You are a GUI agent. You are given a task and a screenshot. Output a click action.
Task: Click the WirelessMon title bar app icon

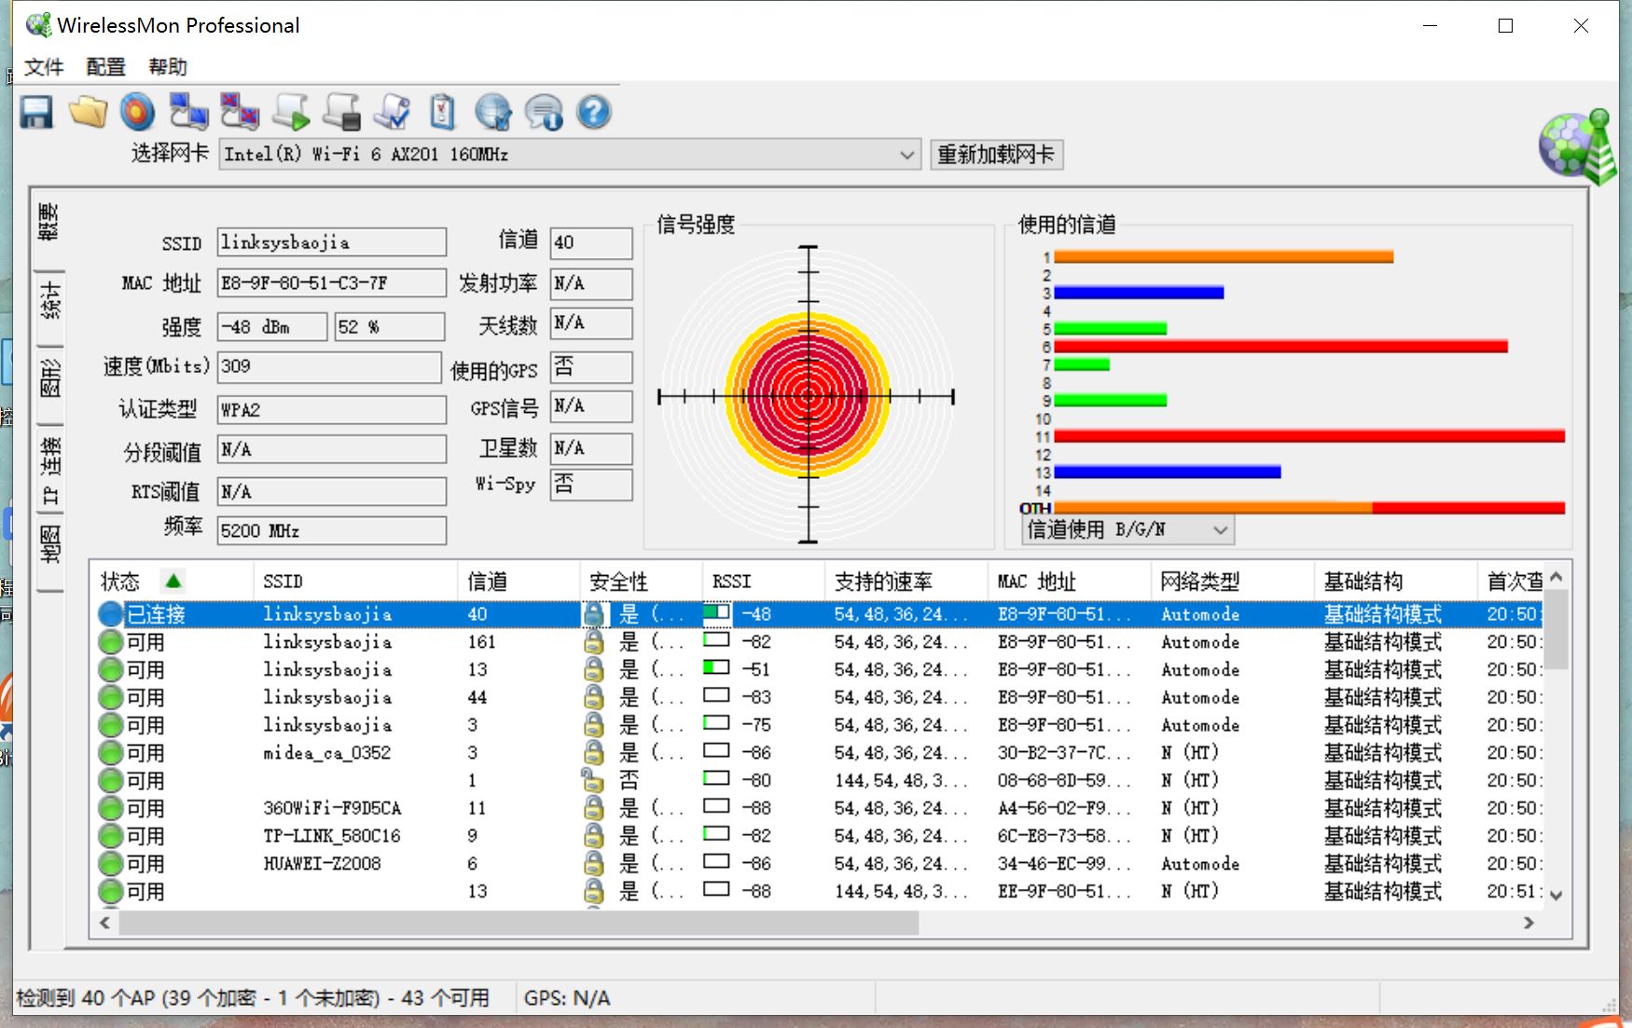39,25
